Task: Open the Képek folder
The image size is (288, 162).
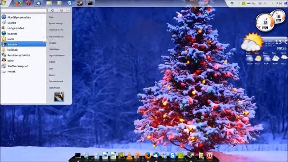Action: click(x=52, y=75)
